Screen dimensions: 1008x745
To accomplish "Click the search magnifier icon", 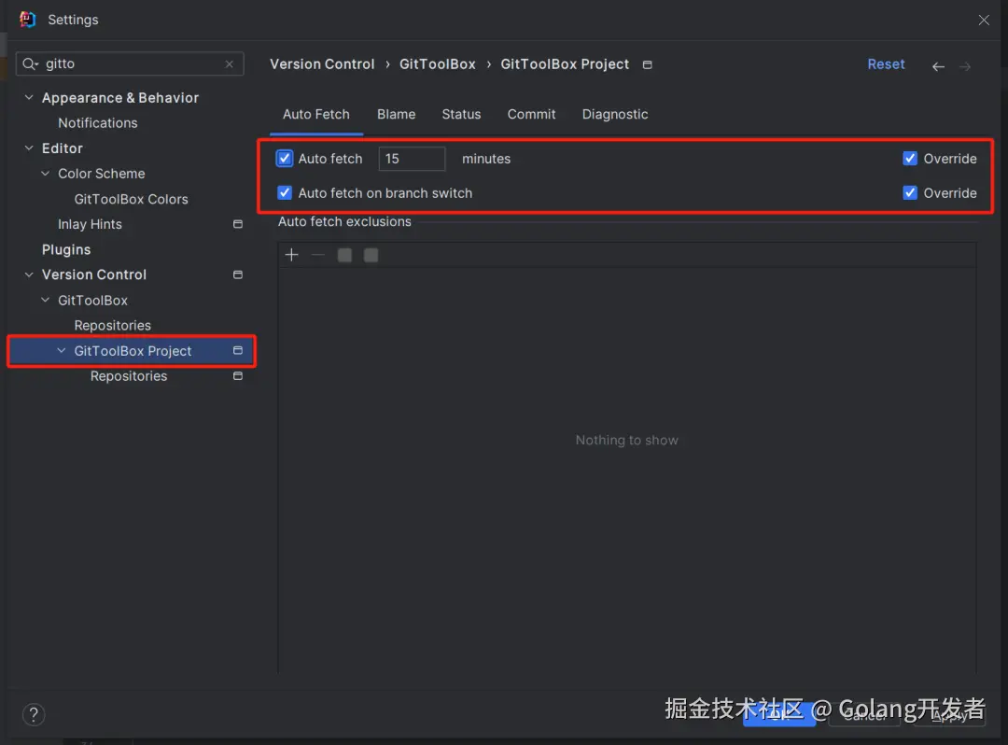I will tap(30, 63).
